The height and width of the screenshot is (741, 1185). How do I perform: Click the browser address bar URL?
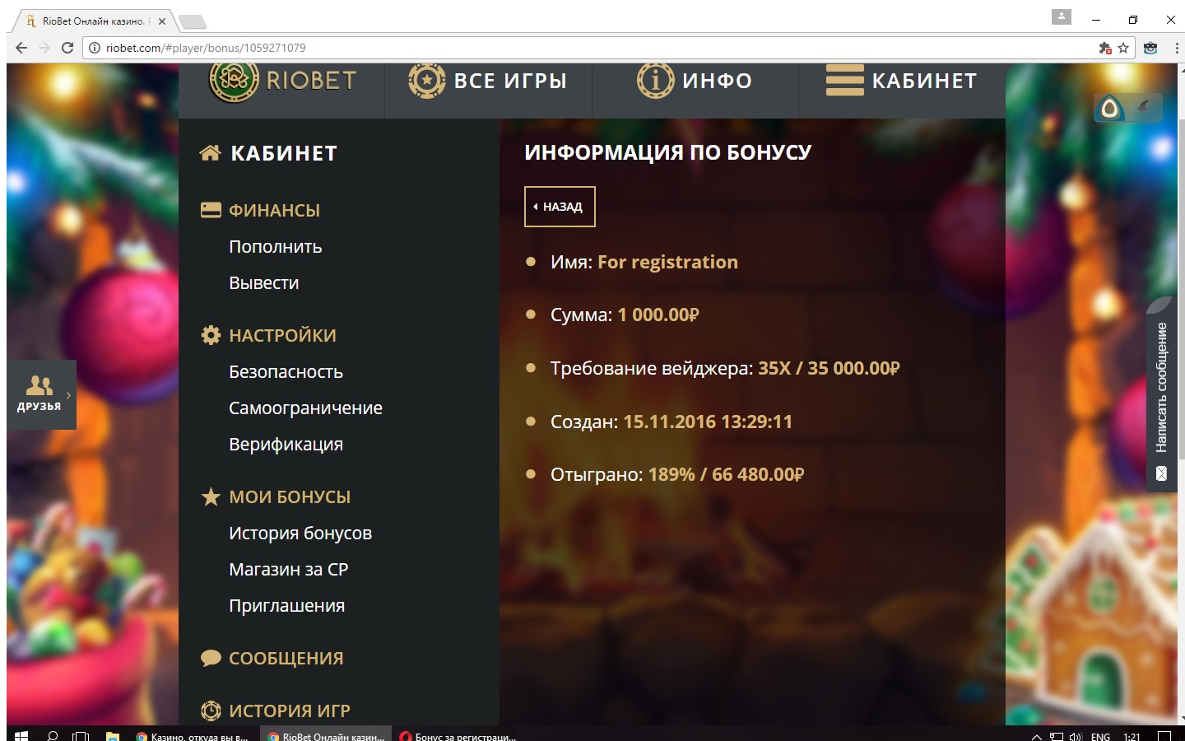point(206,48)
